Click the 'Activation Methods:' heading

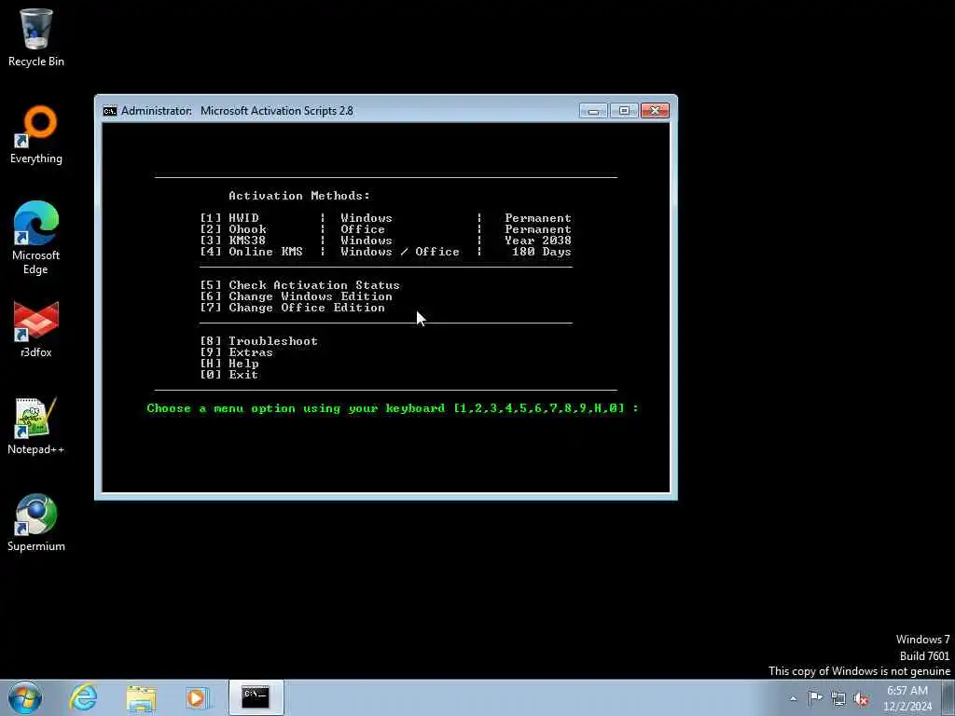click(x=299, y=196)
